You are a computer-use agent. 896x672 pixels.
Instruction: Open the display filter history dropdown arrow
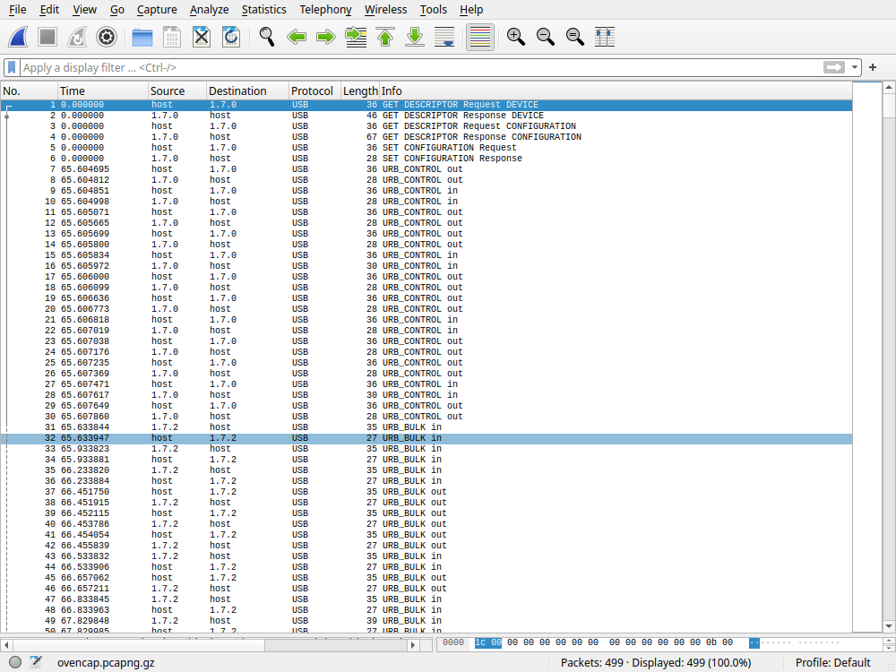click(x=856, y=68)
